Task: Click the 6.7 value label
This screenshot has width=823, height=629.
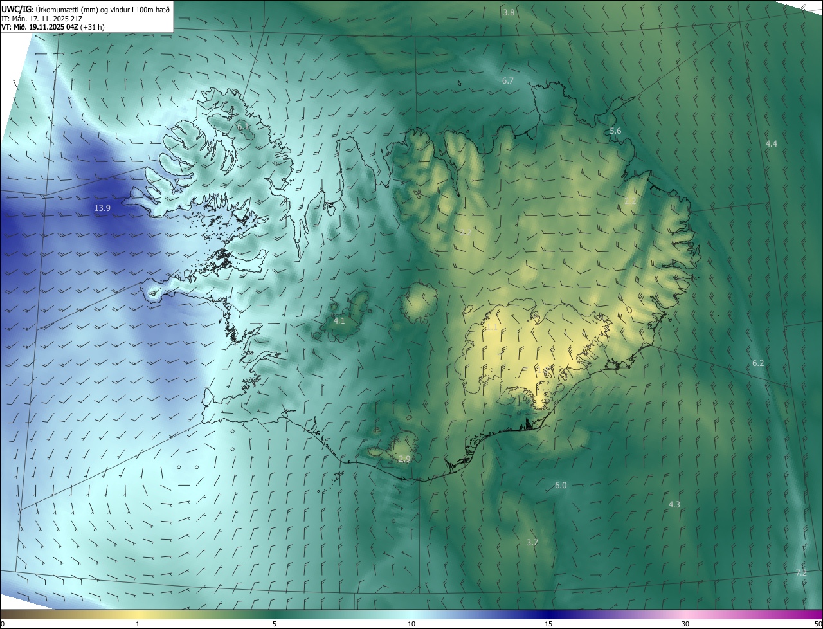Action: [508, 80]
